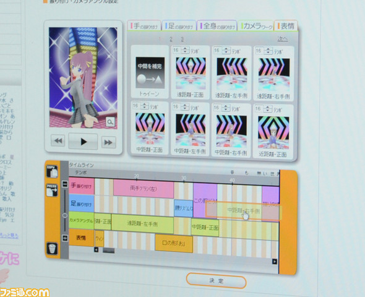Image resolution: width=365 pixels, height=297 pixels.
Task: Select the トゥイーン interpolation thumbnail
Action: click(x=150, y=72)
